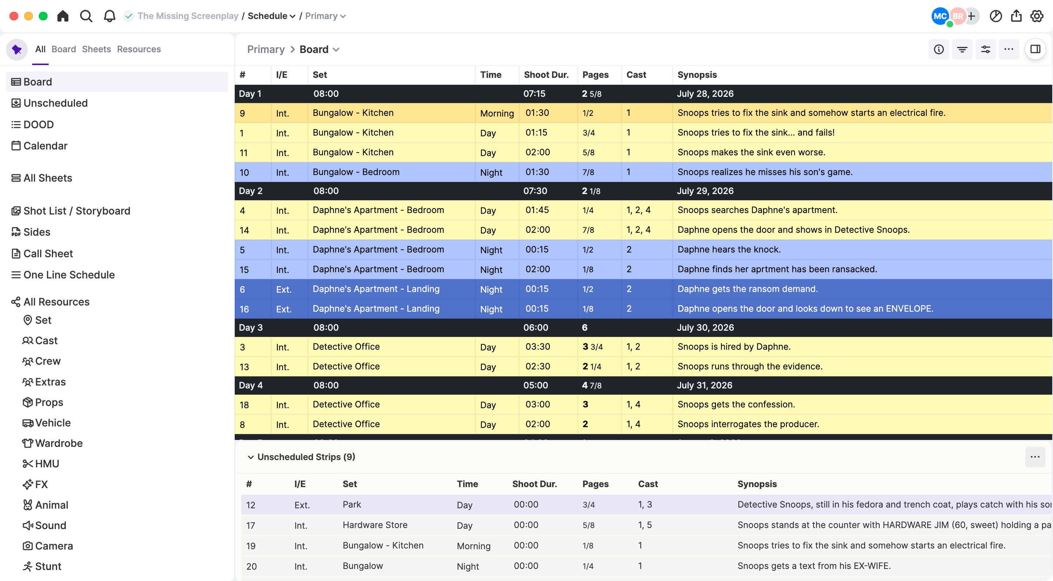Image resolution: width=1053 pixels, height=581 pixels.
Task: Open One Line Schedule
Action: pos(69,275)
